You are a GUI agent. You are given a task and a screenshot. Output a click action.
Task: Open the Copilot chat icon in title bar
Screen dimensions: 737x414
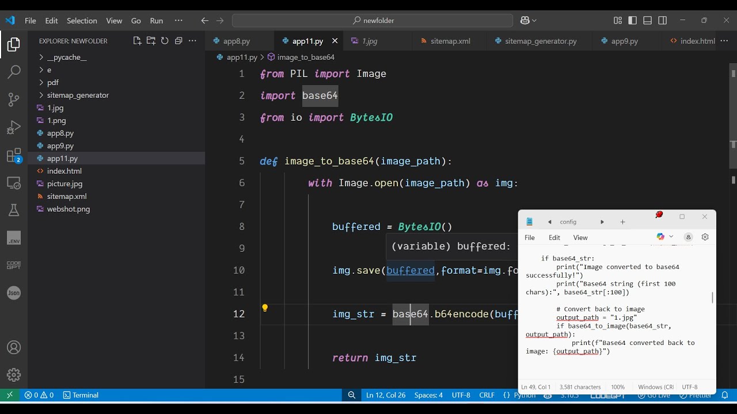point(525,21)
